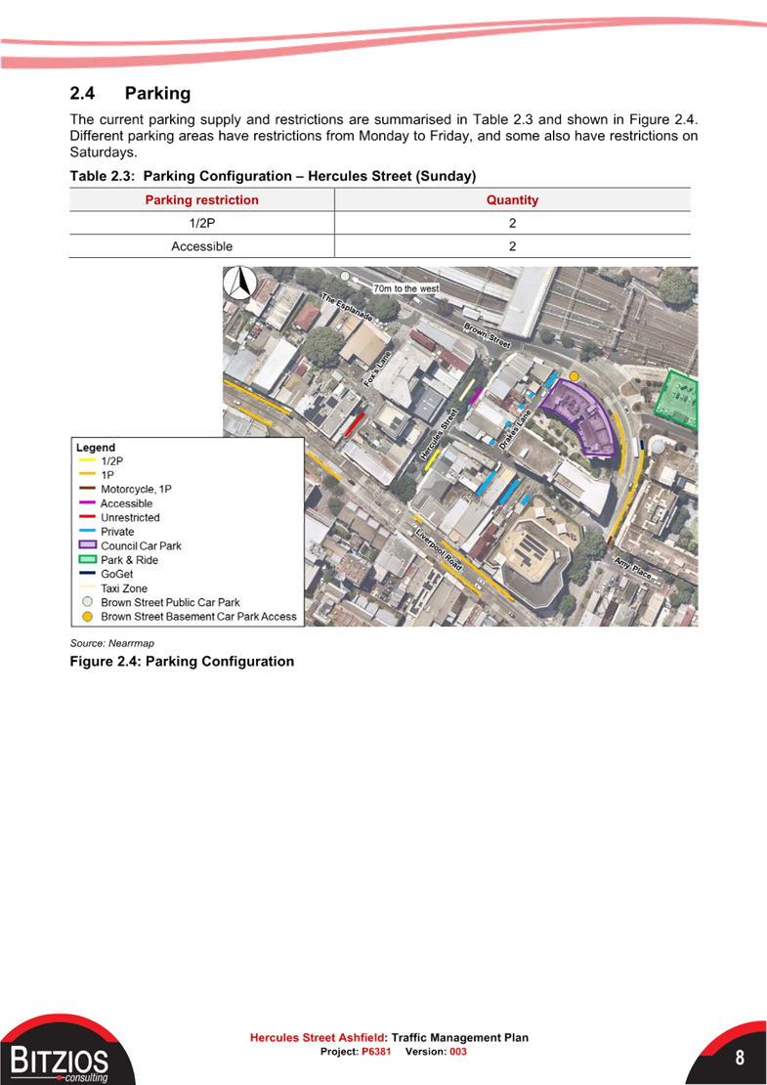The width and height of the screenshot is (767, 1085).
Task: Click the north arrow compass on the map
Action: pos(238,282)
